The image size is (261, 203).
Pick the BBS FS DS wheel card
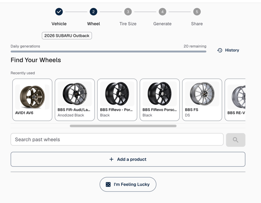point(202,100)
